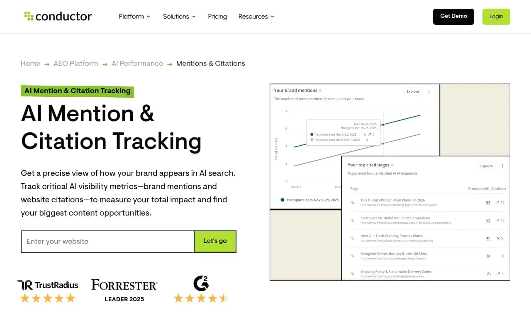Open the Pricing page from navigation
The image size is (531, 331).
pyautogui.click(x=217, y=17)
